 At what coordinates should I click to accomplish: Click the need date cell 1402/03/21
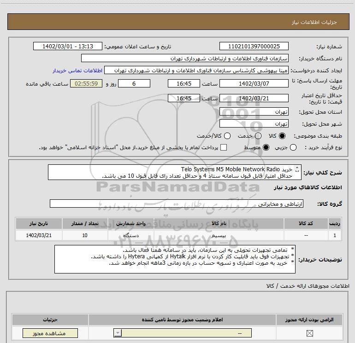click(39, 235)
